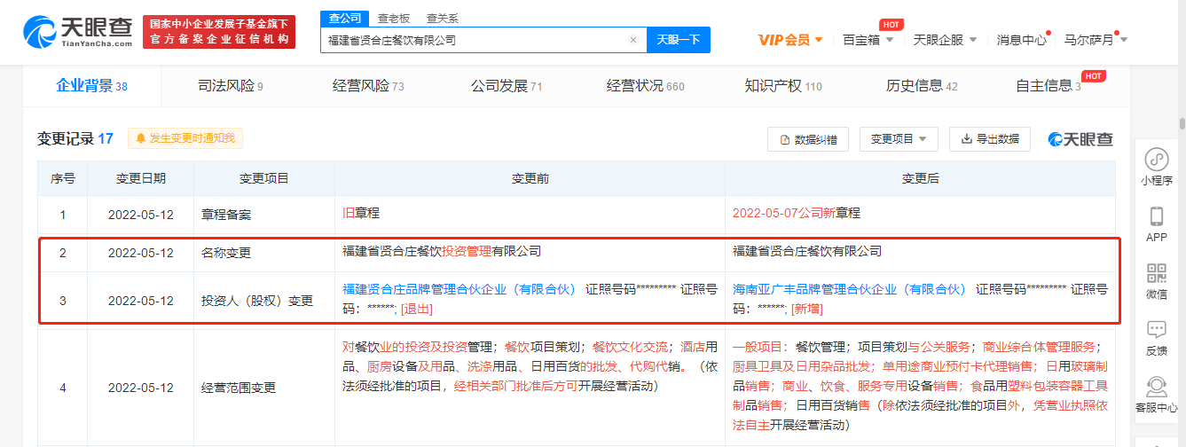Viewport: 1186px width, 447px height.
Task: Open the 百宝箱 dropdown menu
Action: 867,40
